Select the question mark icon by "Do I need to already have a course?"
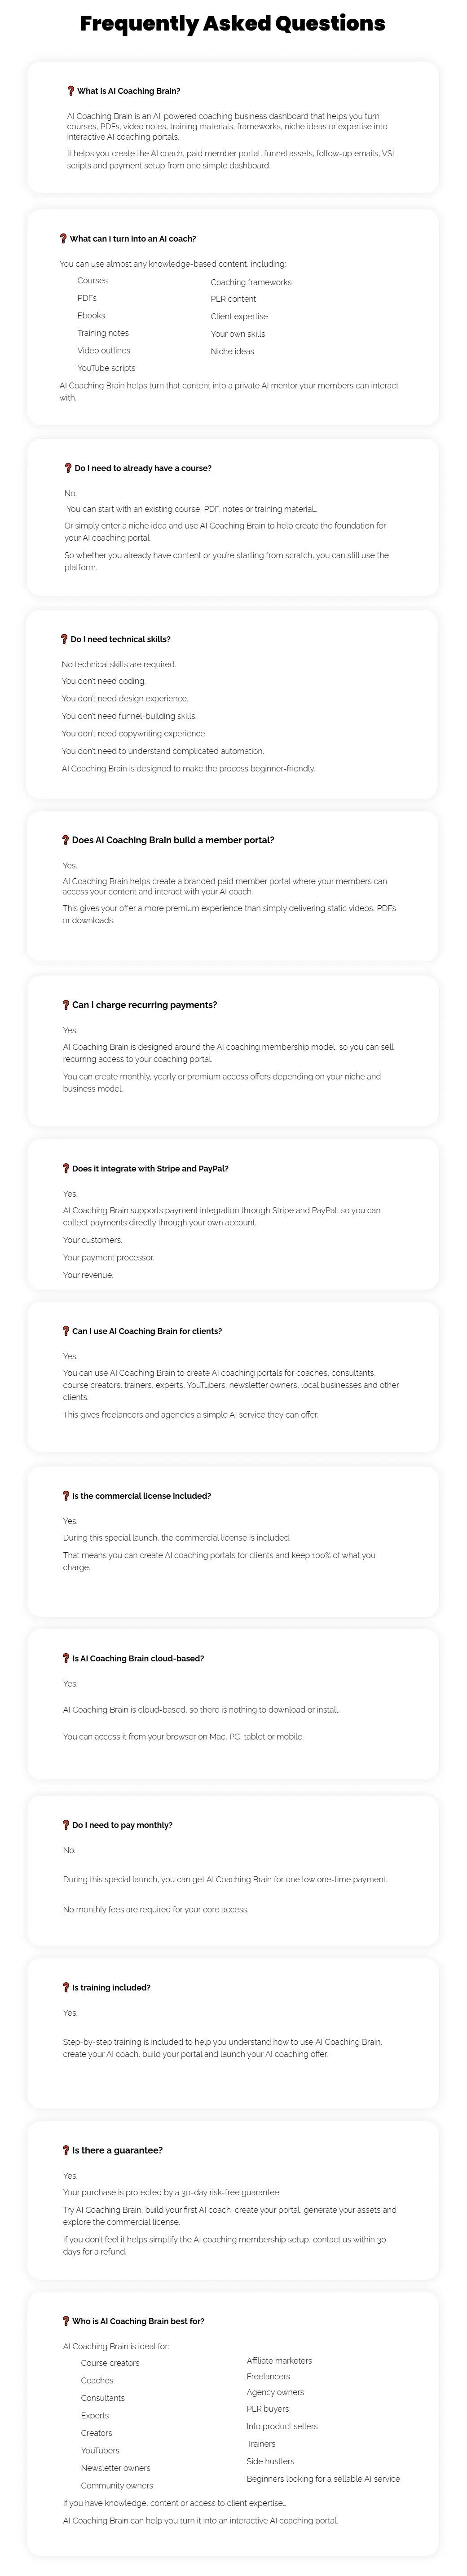This screenshot has width=467, height=2576. point(68,468)
